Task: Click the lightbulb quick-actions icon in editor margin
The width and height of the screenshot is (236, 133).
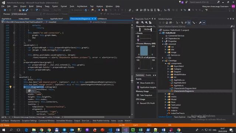Action: [x=11, y=87]
